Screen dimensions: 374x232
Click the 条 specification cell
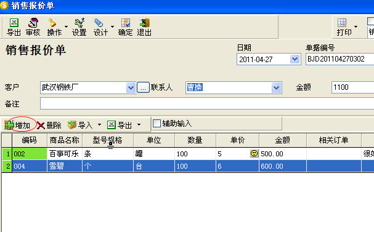108,154
